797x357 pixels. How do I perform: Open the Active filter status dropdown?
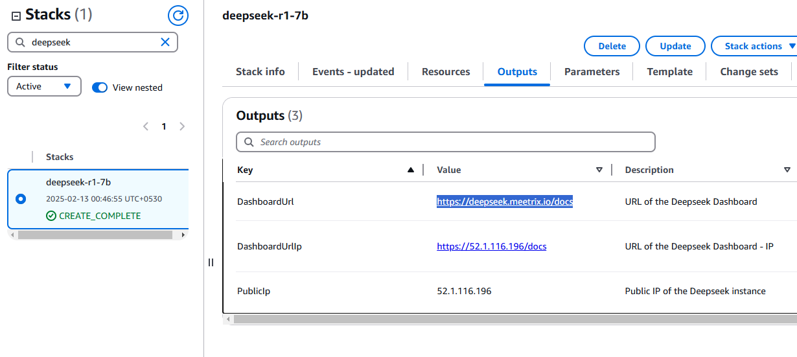pos(44,86)
